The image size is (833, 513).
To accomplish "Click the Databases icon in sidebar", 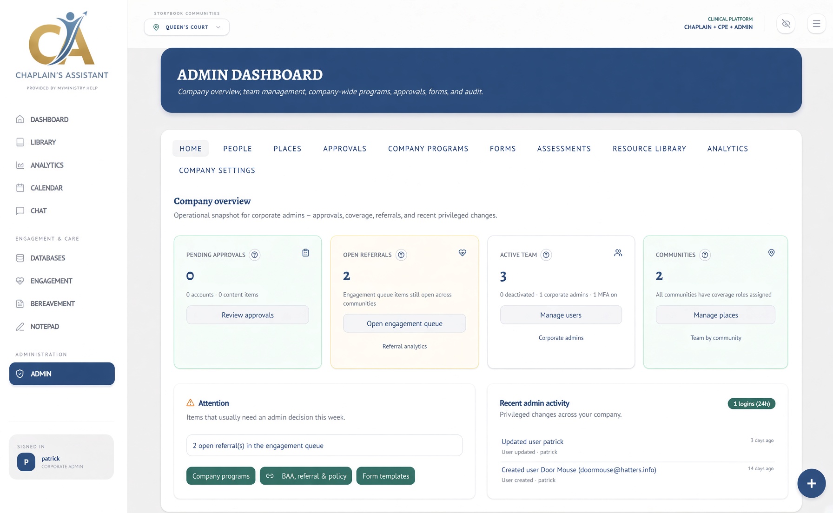I will coord(20,258).
